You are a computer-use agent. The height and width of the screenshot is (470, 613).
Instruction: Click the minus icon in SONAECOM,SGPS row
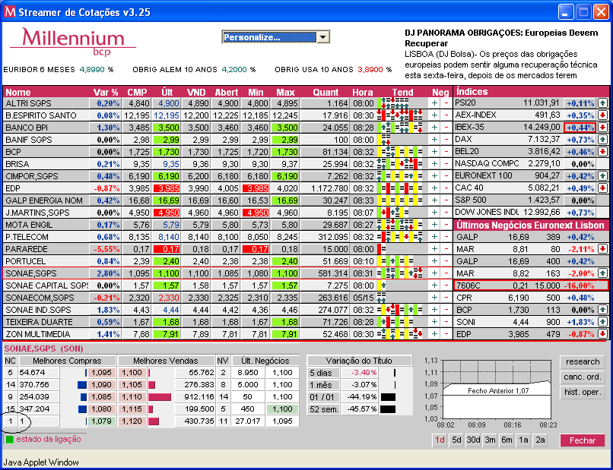[x=446, y=298]
